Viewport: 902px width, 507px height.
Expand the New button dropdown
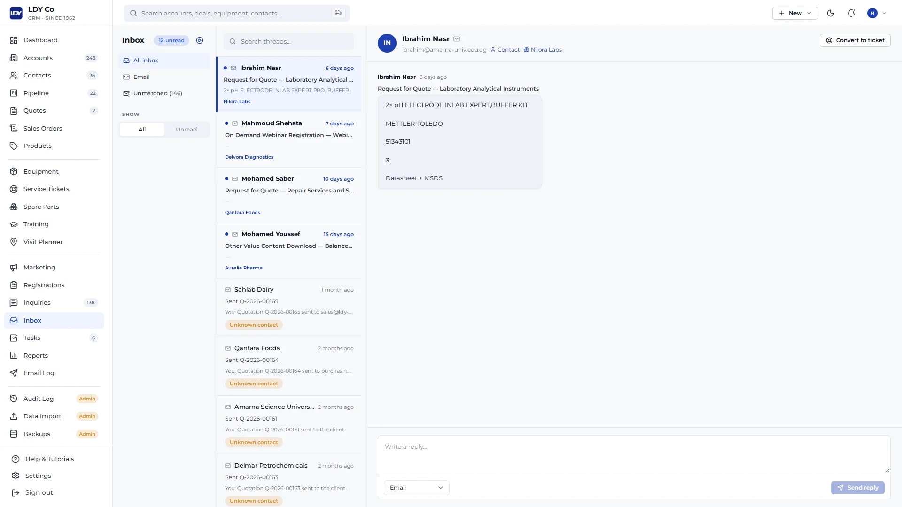tap(795, 13)
